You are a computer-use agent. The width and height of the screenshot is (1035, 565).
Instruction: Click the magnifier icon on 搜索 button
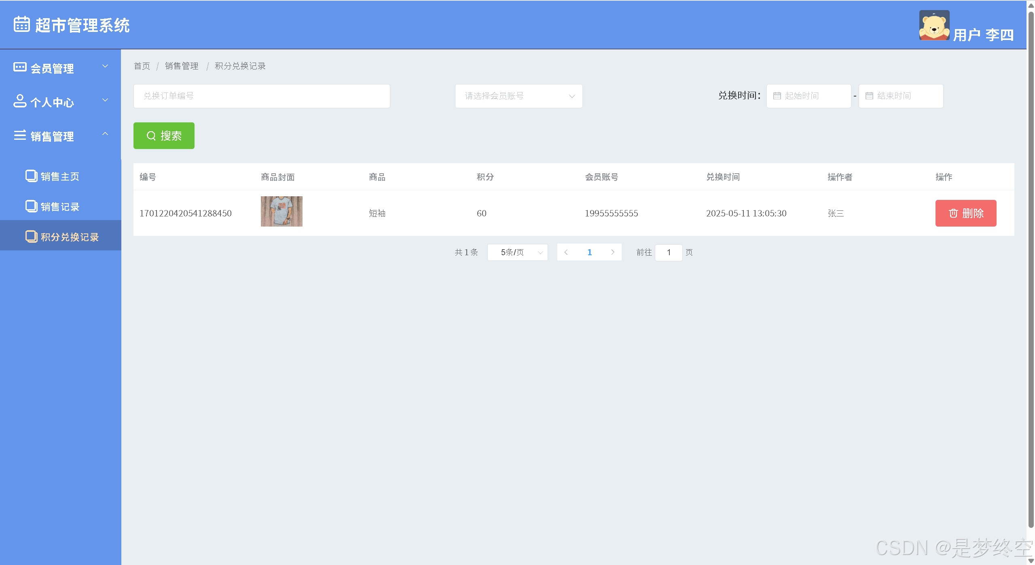(x=151, y=136)
